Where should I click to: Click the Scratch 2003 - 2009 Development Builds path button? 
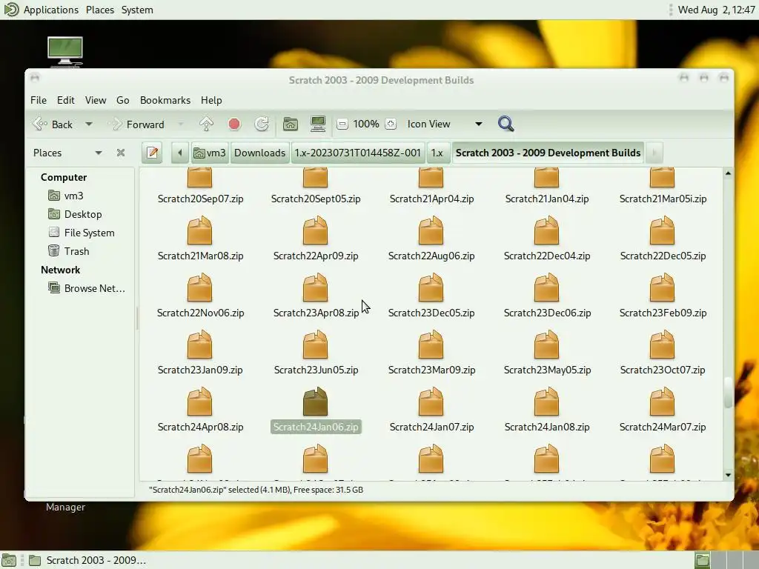point(548,153)
